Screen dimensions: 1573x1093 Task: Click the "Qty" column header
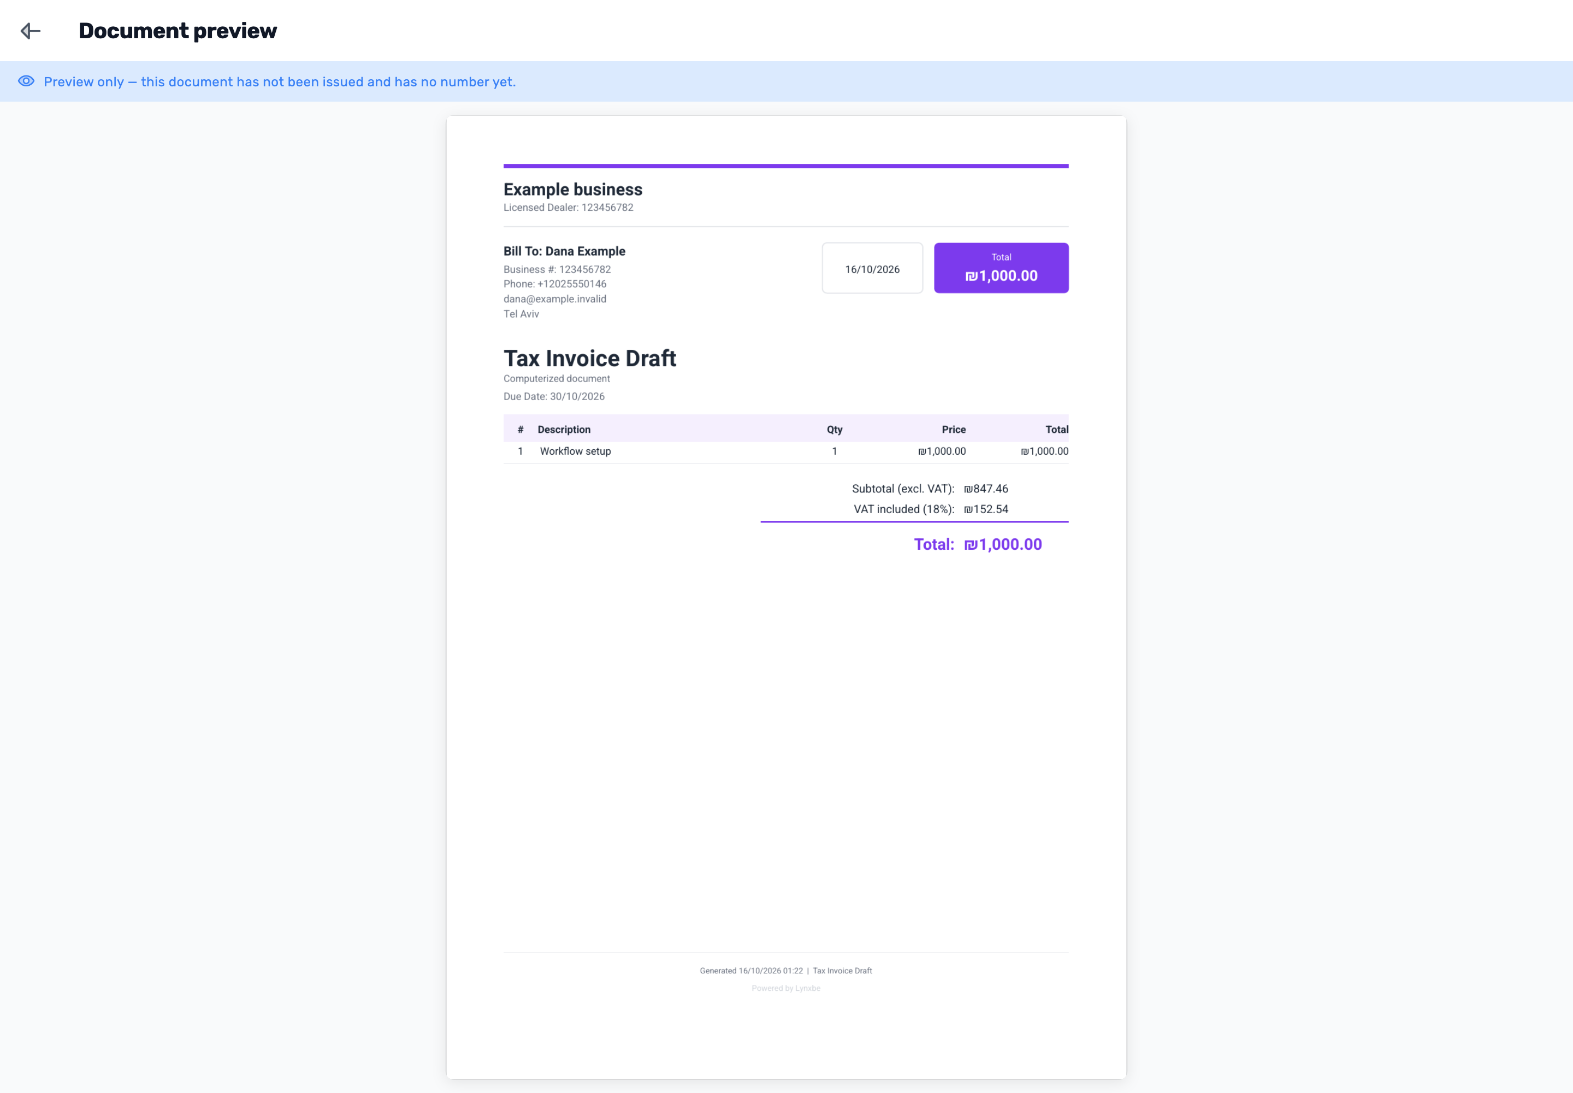point(835,430)
